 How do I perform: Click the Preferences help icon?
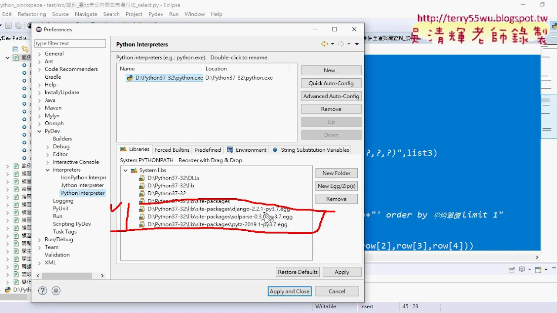click(42, 291)
